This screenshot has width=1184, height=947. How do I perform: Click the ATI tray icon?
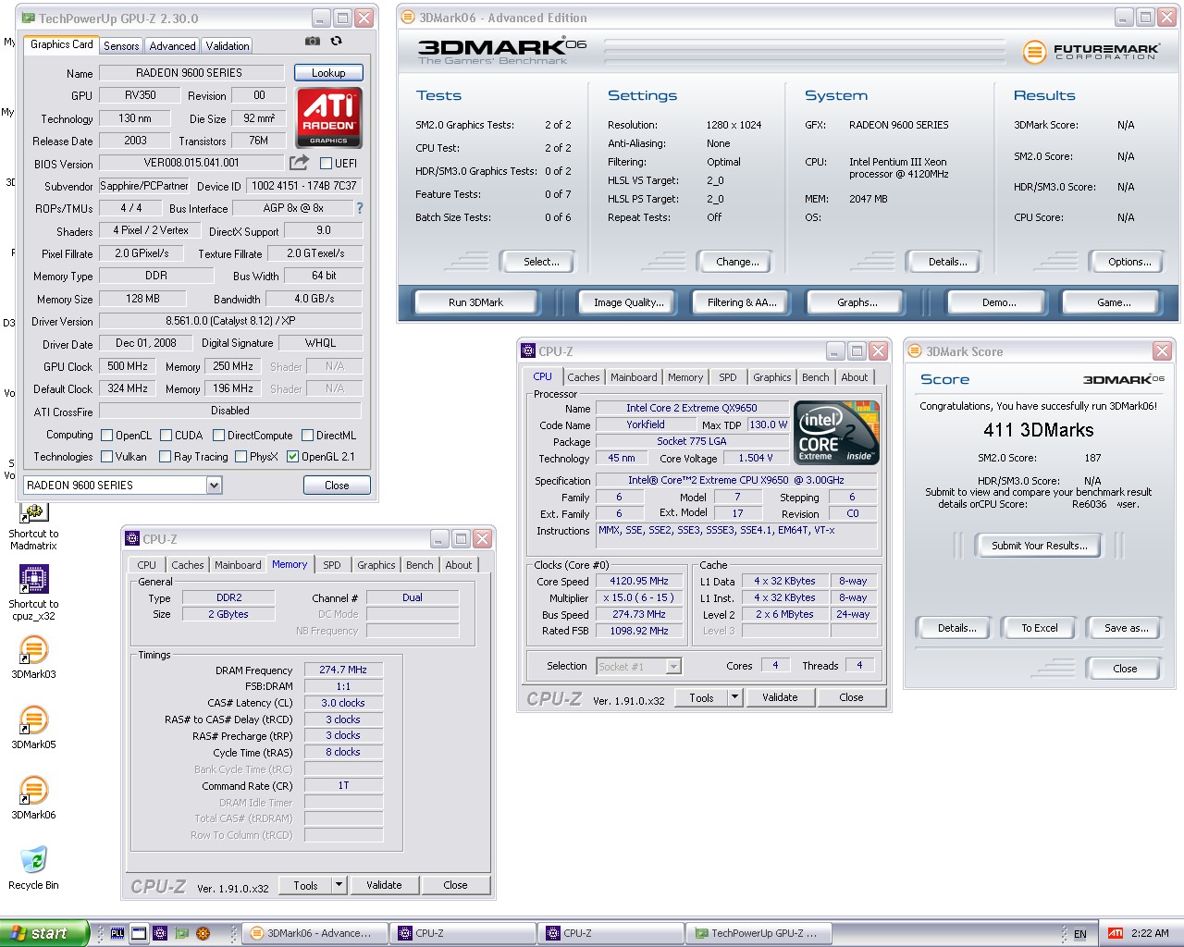[1116, 933]
